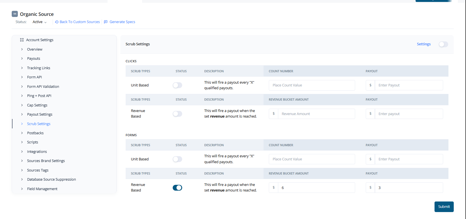Disable Forms Revenue Based scrub toggle
This screenshot has width=466, height=219.
[177, 188]
